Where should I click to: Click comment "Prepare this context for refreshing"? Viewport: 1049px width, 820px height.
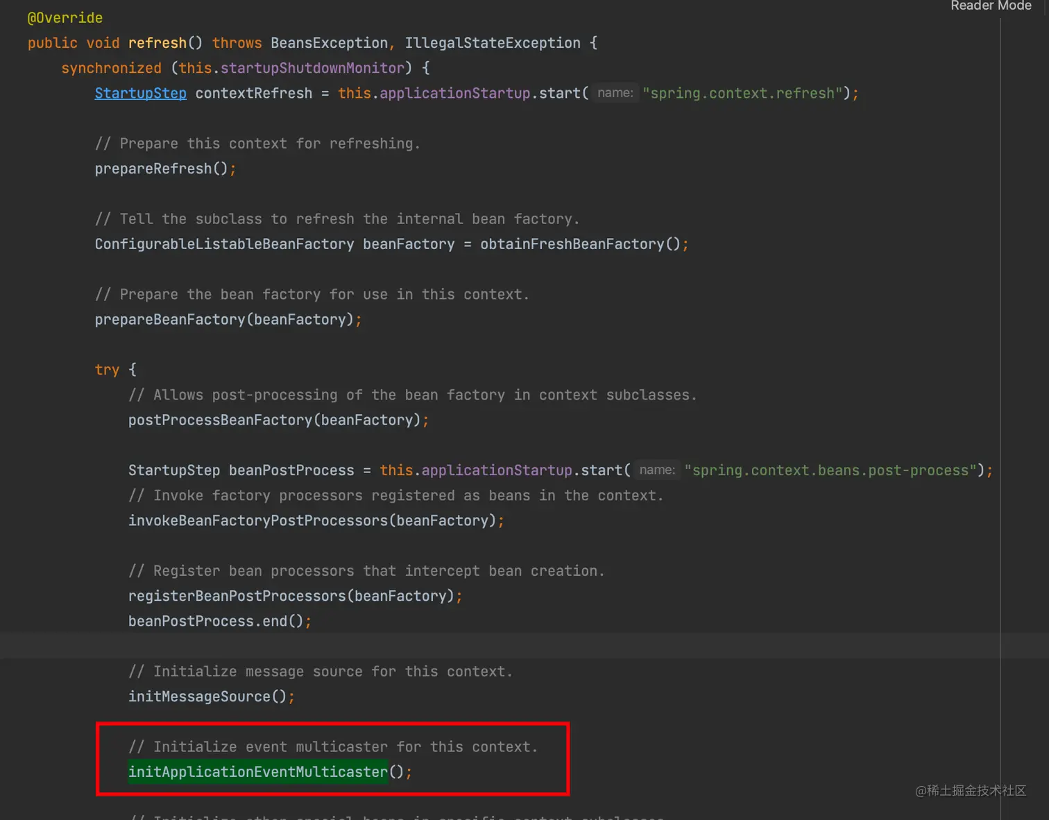[x=257, y=144]
